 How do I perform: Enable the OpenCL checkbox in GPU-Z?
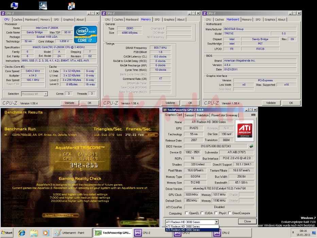tap(187, 213)
